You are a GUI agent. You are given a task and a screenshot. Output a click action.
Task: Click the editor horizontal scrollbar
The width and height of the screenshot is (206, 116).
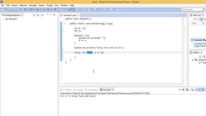123,84
